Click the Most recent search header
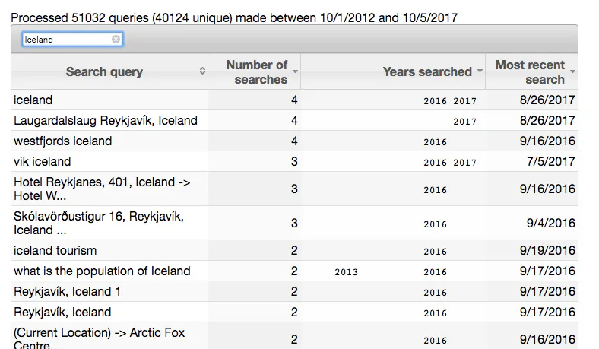 531,71
